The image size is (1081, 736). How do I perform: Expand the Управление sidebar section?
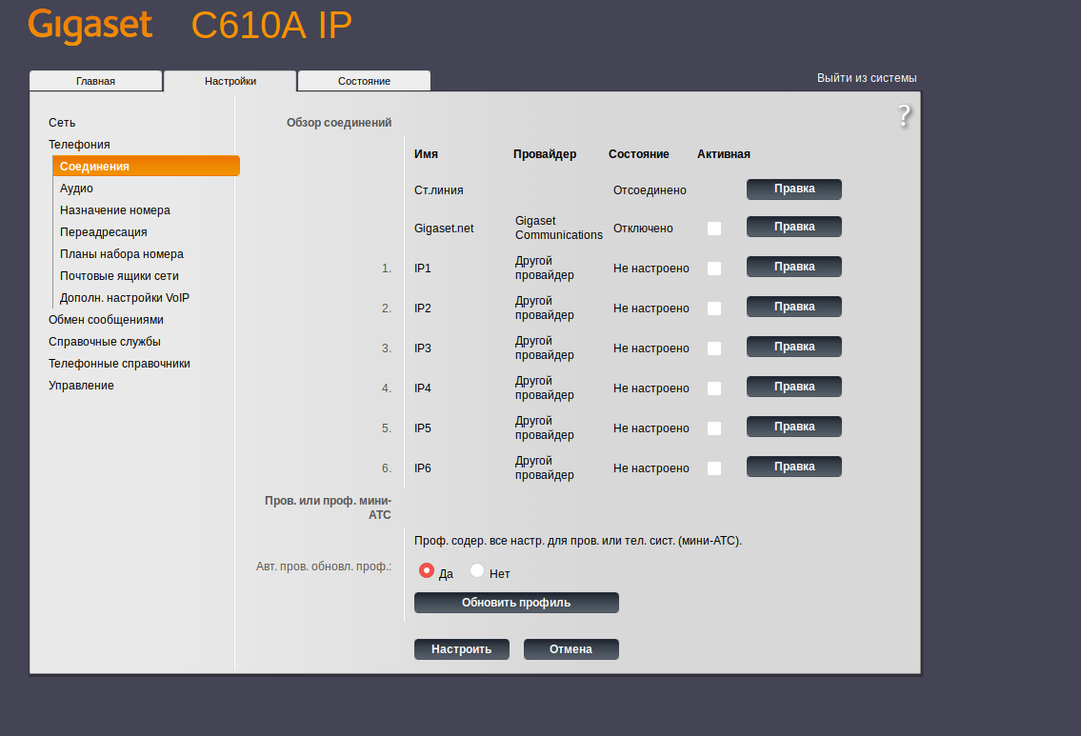click(81, 386)
